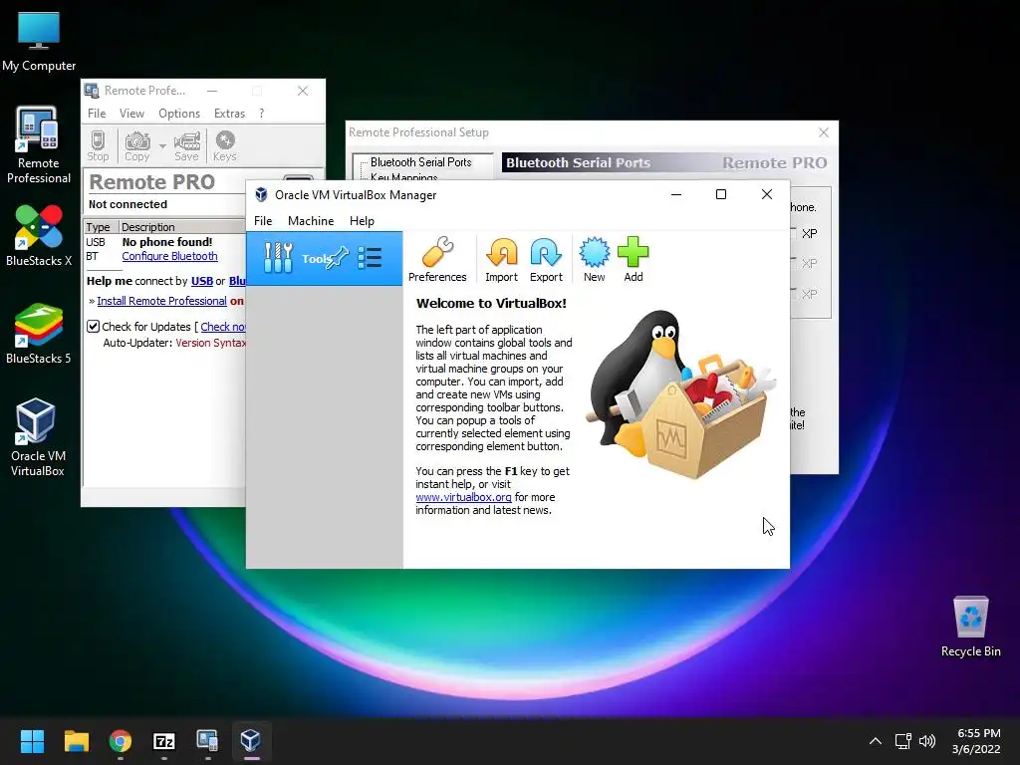Show hidden system tray icons

[x=876, y=741]
